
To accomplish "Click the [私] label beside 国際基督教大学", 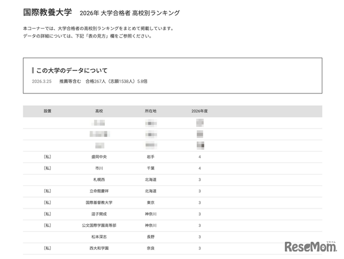I will click(x=47, y=203).
